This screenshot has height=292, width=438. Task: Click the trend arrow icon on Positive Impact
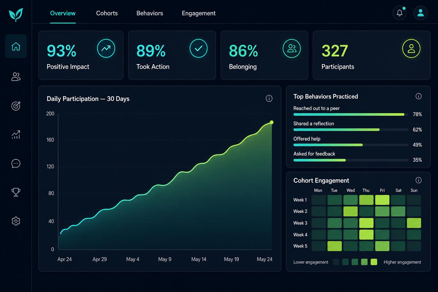[106, 48]
